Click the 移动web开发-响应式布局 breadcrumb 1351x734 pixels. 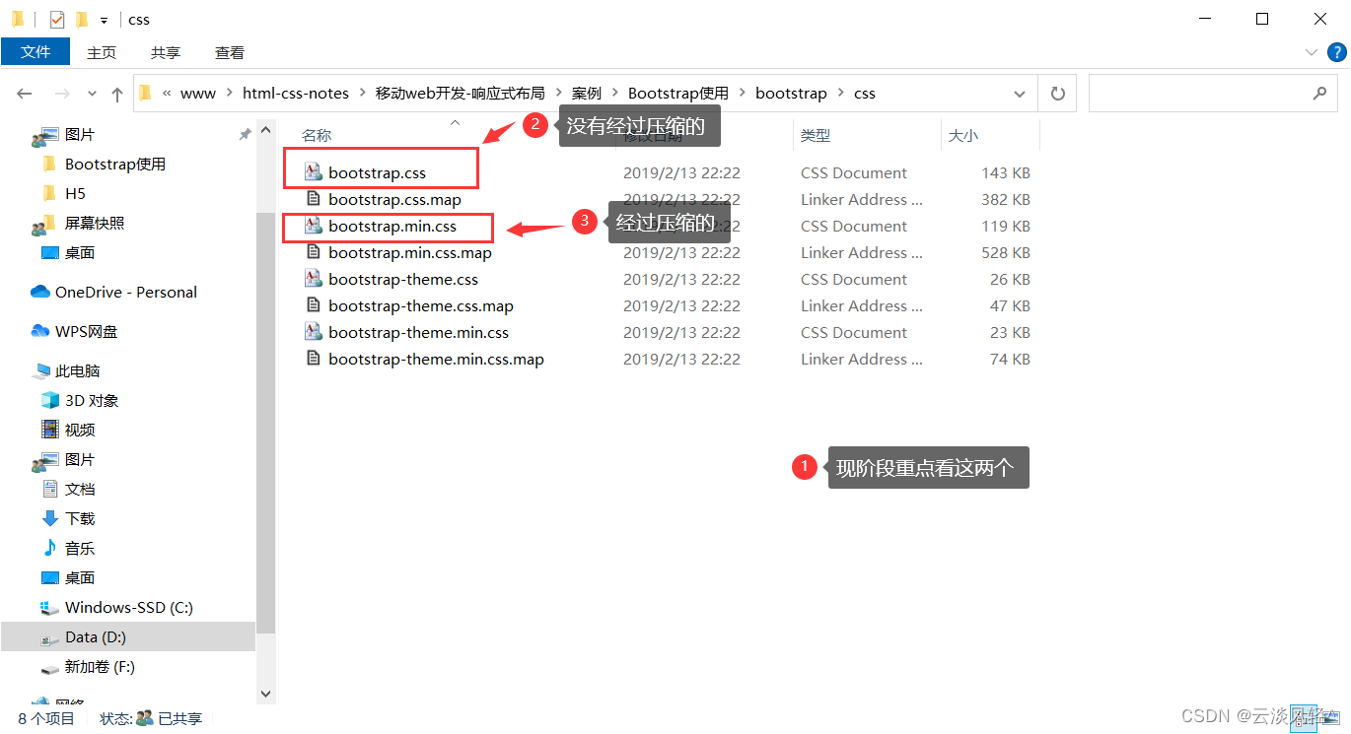click(460, 94)
